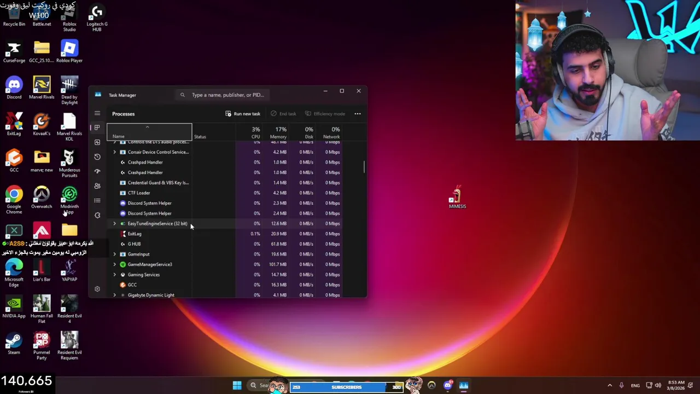Open the Startup apps page icon

97,171
